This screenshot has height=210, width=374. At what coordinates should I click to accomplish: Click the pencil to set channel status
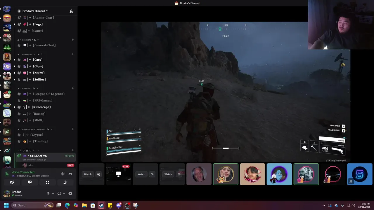[x=45, y=160]
